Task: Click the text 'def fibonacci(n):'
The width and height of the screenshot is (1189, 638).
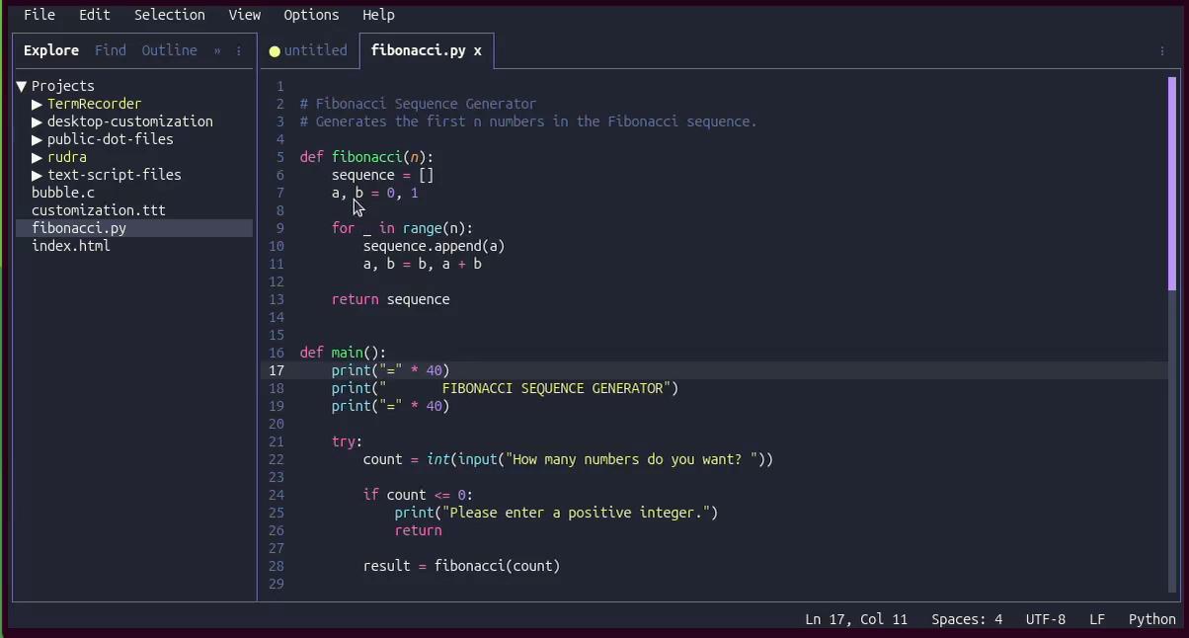Action: coord(367,157)
